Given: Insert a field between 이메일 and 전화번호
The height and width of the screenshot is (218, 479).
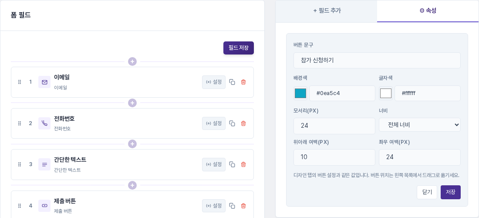Looking at the screenshot, I should [132, 103].
